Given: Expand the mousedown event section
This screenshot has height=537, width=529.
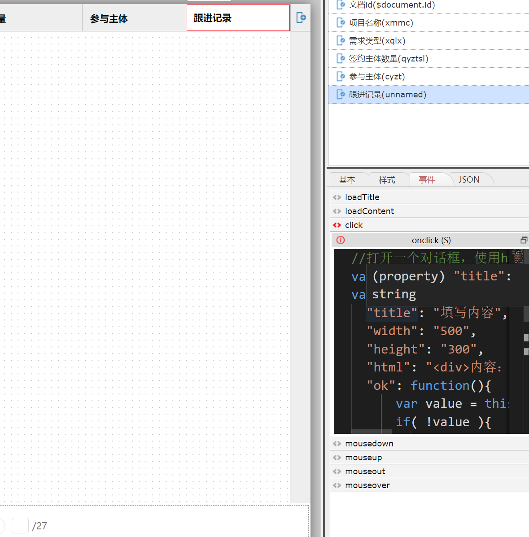Looking at the screenshot, I should (369, 444).
